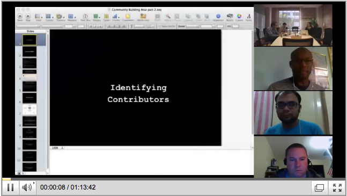The width and height of the screenshot is (347, 196).
Task: Open the Stroke style dropdown
Action: [193, 26]
